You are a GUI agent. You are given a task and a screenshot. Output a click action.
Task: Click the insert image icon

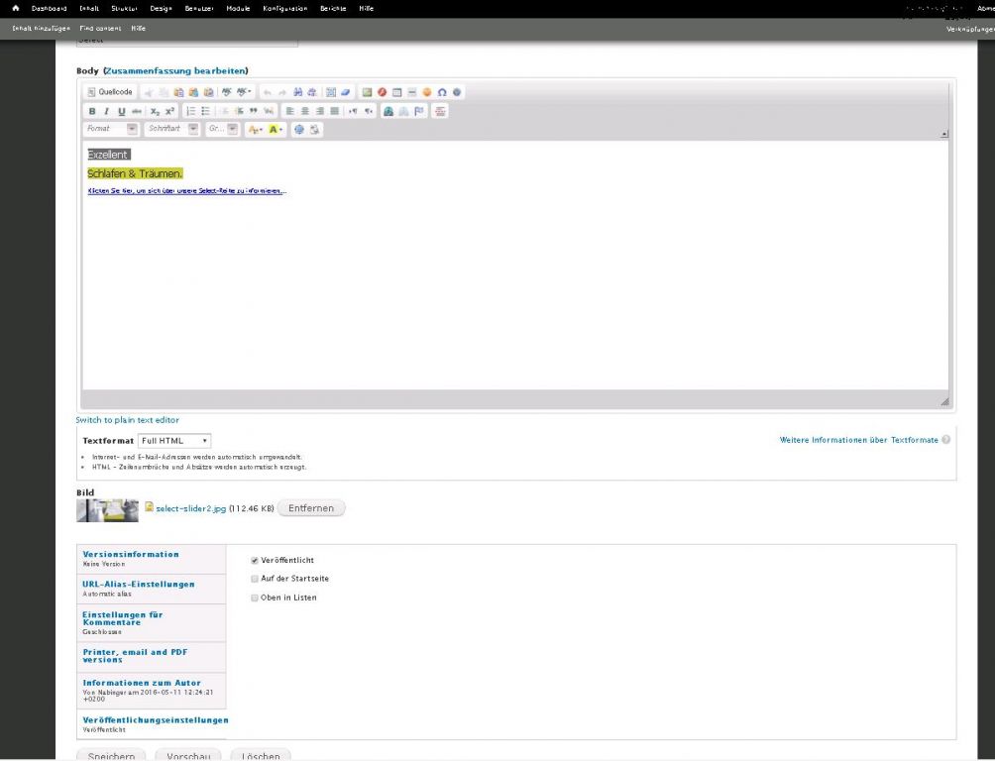(366, 92)
